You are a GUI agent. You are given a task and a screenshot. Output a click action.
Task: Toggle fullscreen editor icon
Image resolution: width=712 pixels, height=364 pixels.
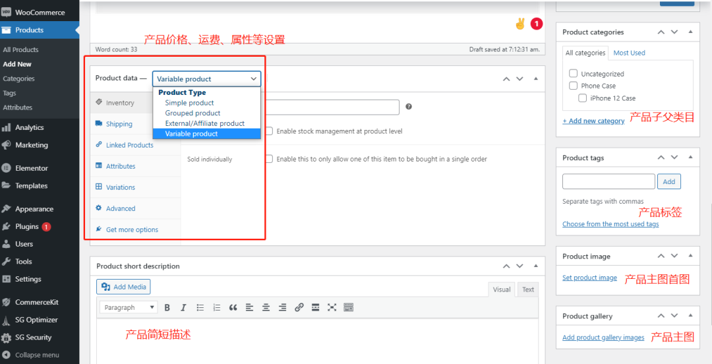click(332, 307)
